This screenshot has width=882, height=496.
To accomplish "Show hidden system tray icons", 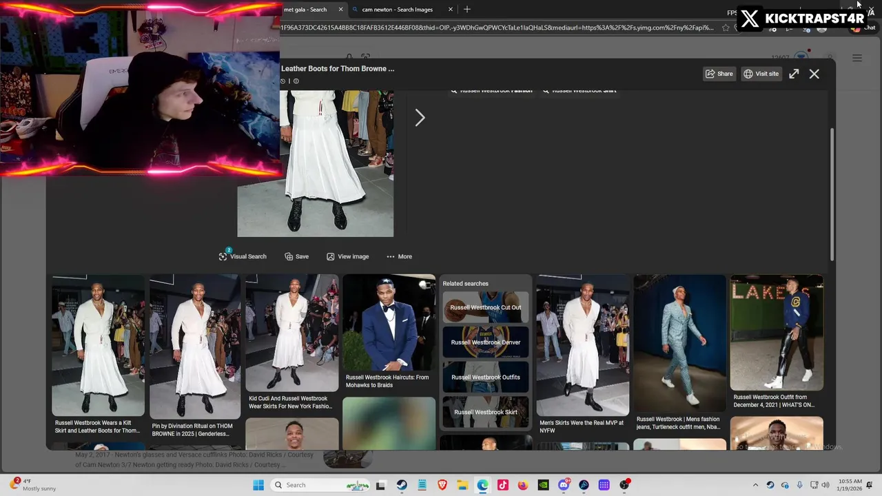I will click(x=755, y=485).
